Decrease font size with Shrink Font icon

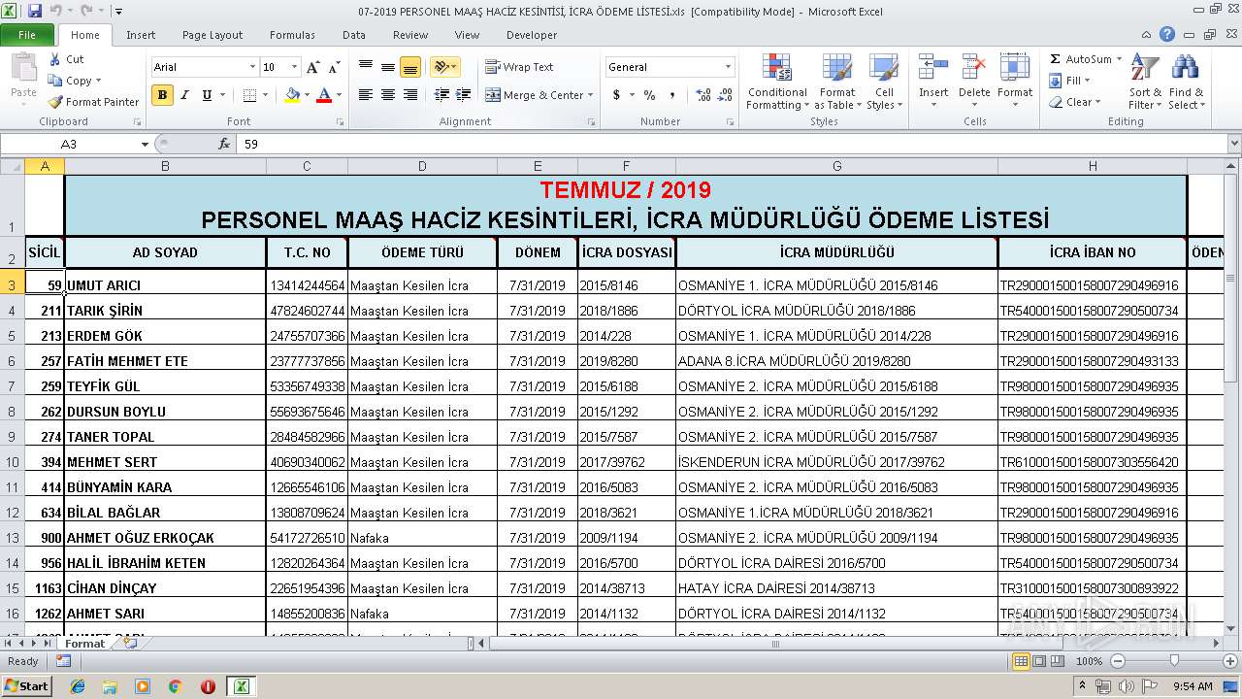pos(334,67)
